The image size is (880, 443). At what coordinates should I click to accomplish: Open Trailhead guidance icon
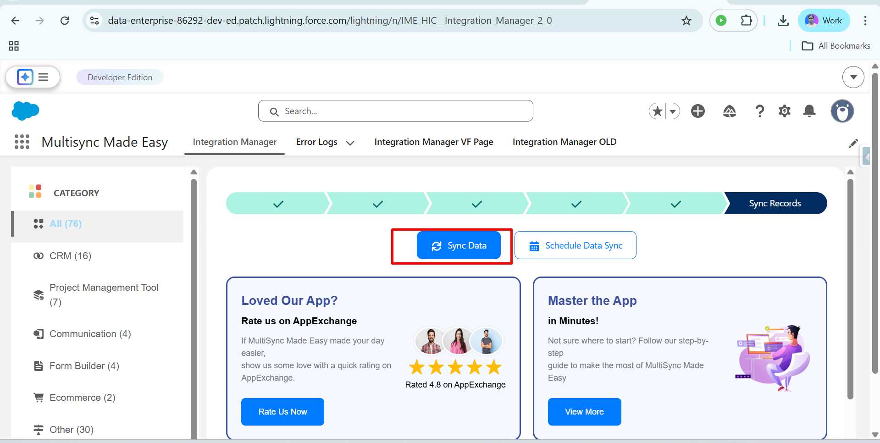(729, 111)
